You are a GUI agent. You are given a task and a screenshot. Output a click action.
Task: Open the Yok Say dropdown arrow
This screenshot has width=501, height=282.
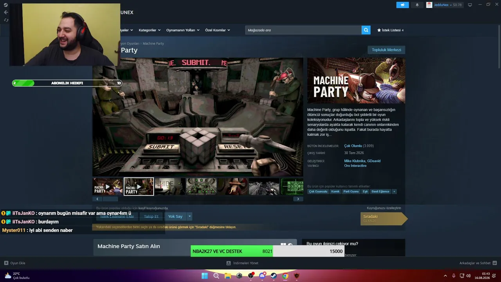[190, 216]
